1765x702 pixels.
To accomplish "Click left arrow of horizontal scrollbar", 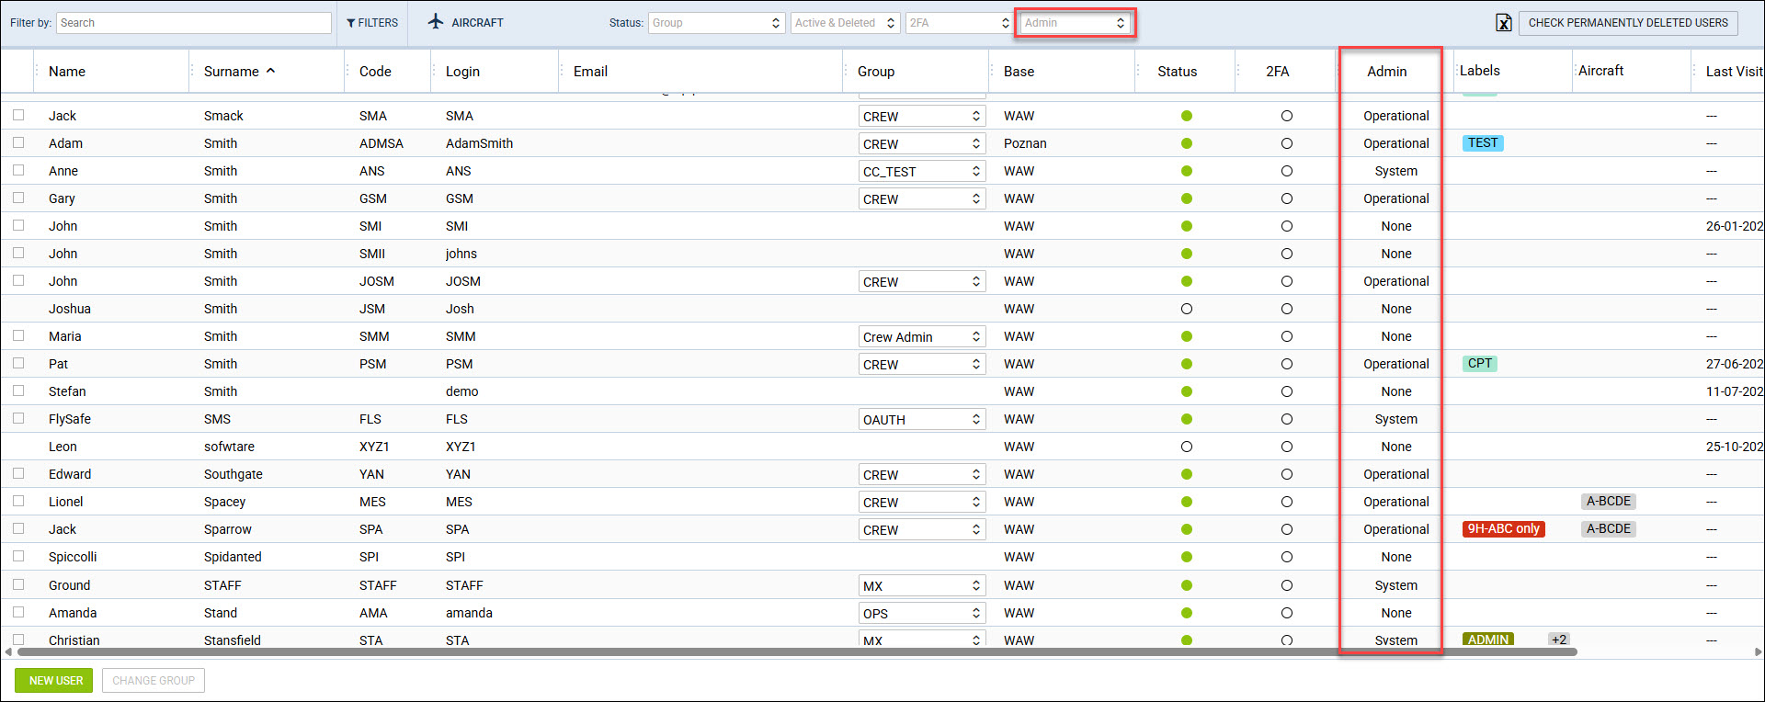I will [7, 652].
